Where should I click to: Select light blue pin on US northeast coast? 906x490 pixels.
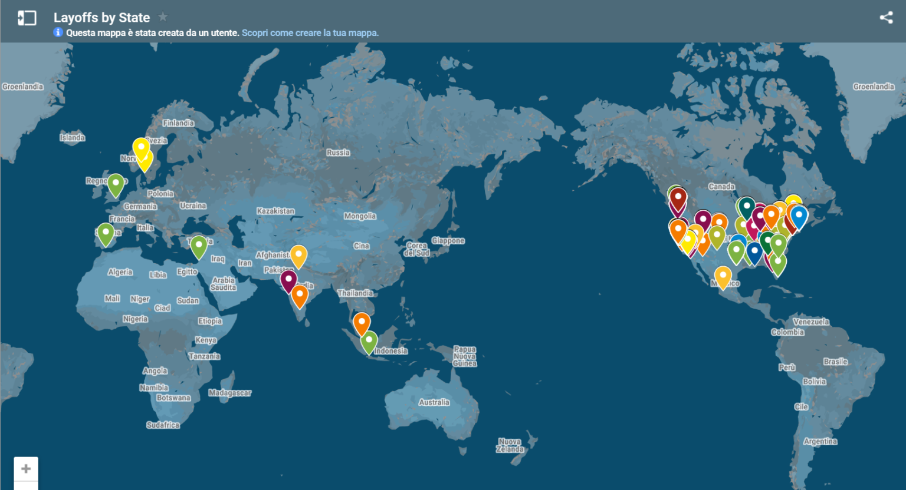[x=799, y=216]
